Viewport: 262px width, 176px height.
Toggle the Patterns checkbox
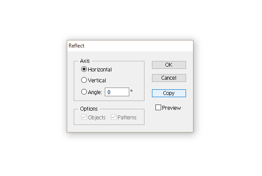tap(114, 117)
